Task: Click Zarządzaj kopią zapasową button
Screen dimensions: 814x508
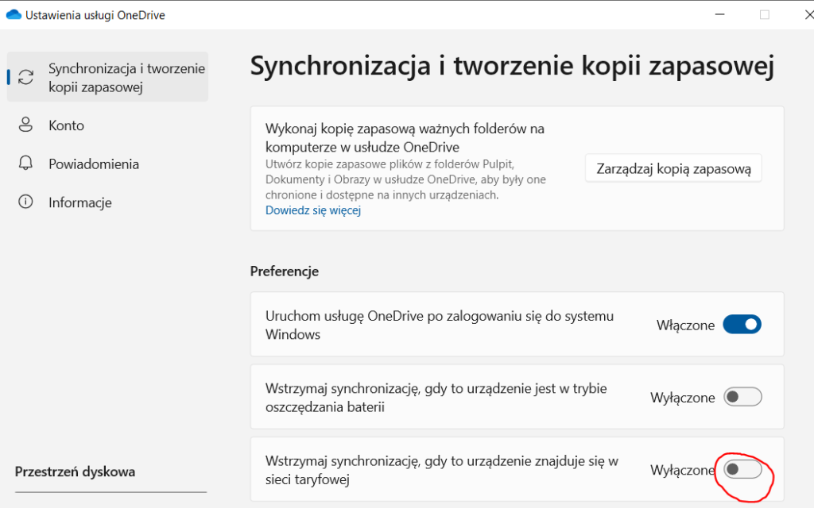Action: pyautogui.click(x=673, y=168)
